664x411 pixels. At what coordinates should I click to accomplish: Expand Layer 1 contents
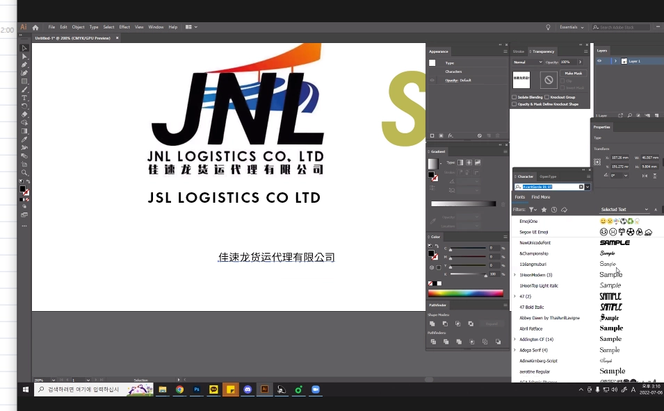615,61
